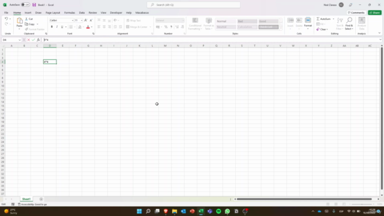The height and width of the screenshot is (216, 384).
Task: Click the Excel icon in taskbar
Action: pyautogui.click(x=201, y=211)
